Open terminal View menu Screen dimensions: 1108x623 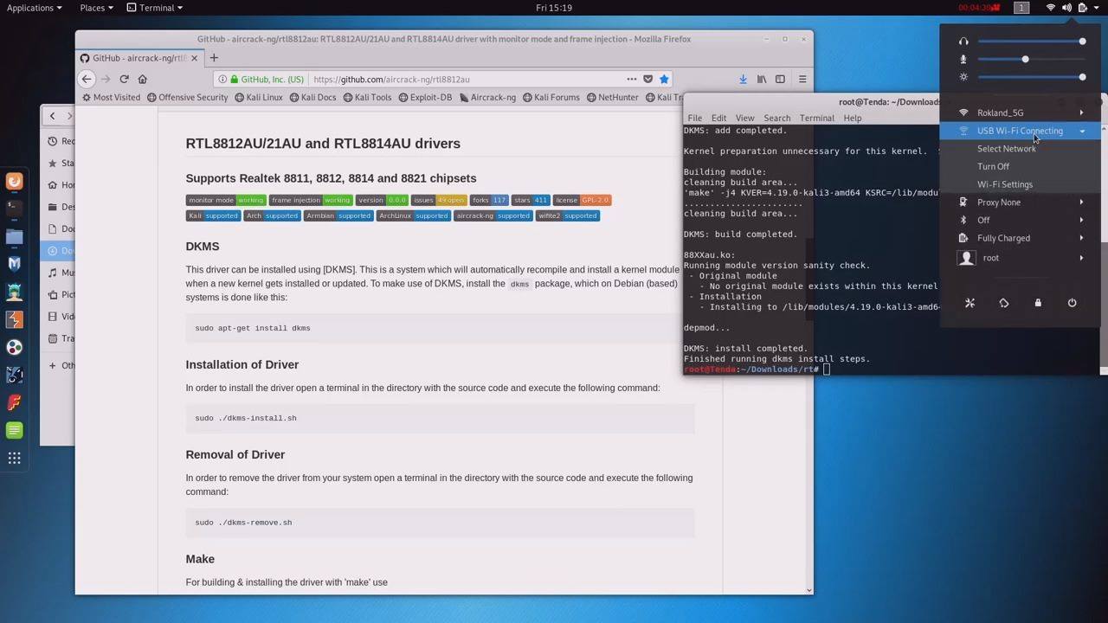pyautogui.click(x=745, y=118)
